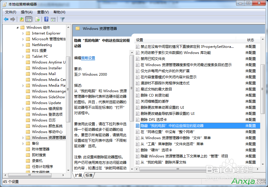This screenshot has height=187, width=268.
Task: Select policy 漫游时不跟踪外壳程序快捷方式
Action: click(198, 83)
